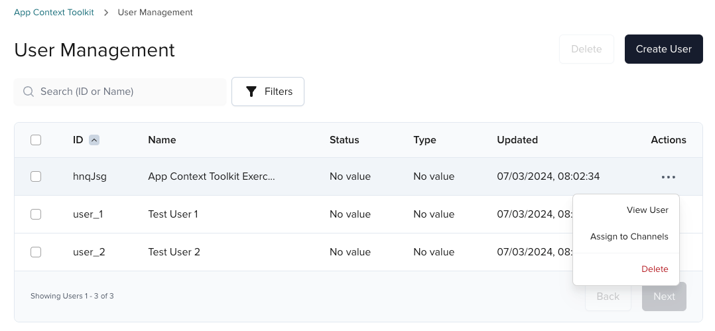Click Status No value in user_2 row
This screenshot has height=331, width=715.
tap(350, 252)
